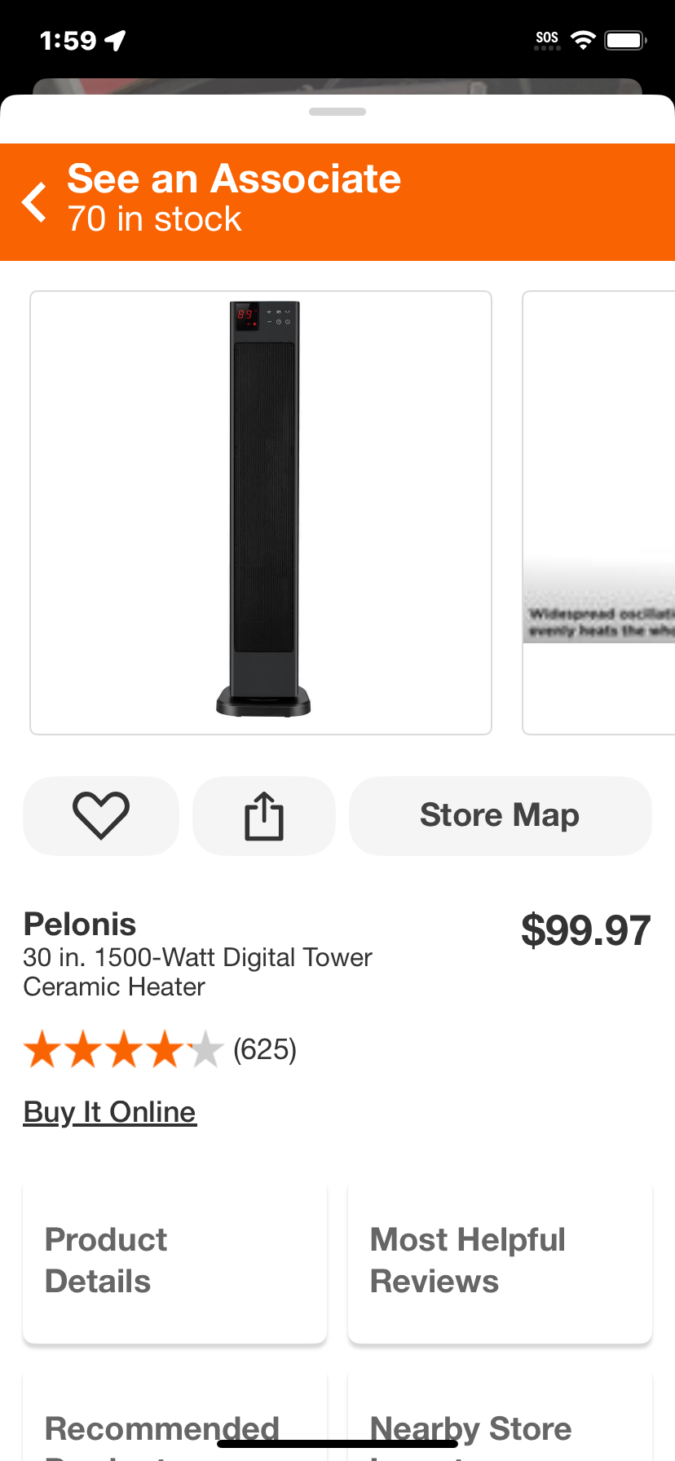Viewport: 675px width, 1461px height.
Task: Tap the Wi-Fi status icon
Action: (583, 40)
